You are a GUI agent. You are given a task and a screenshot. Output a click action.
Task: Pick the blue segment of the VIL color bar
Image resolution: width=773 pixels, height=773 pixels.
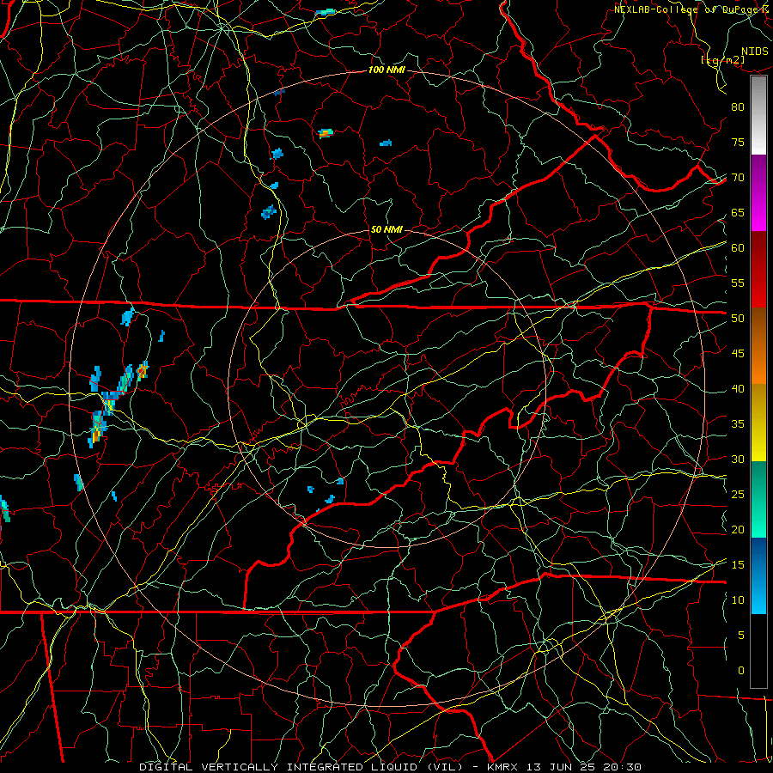point(758,575)
